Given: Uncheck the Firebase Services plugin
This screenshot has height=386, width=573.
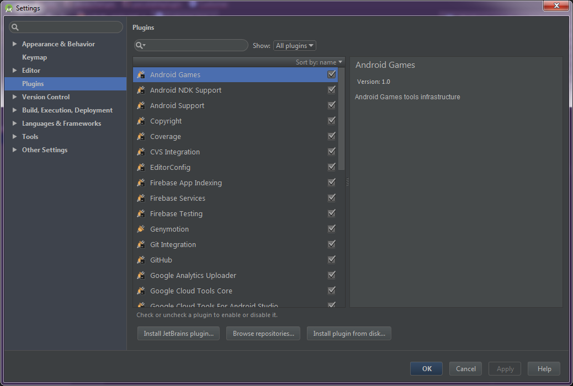Looking at the screenshot, I should (x=331, y=197).
